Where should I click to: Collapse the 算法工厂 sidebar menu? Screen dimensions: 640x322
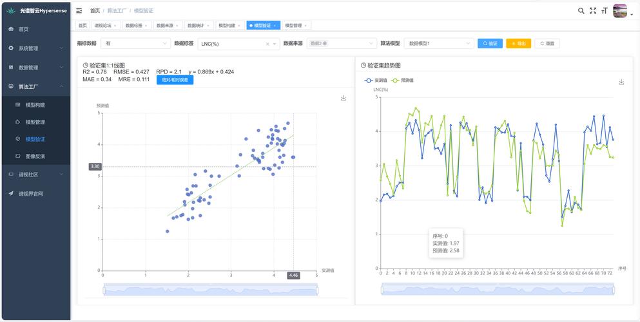pyautogui.click(x=35, y=86)
